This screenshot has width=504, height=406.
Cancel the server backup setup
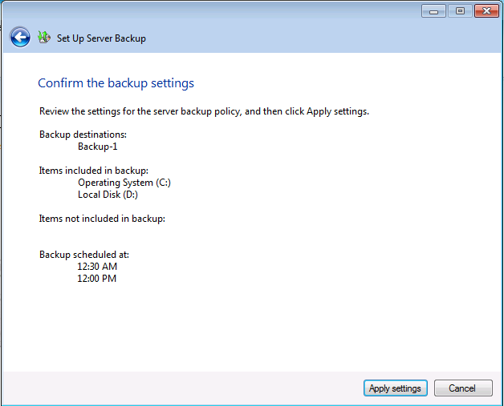463,388
